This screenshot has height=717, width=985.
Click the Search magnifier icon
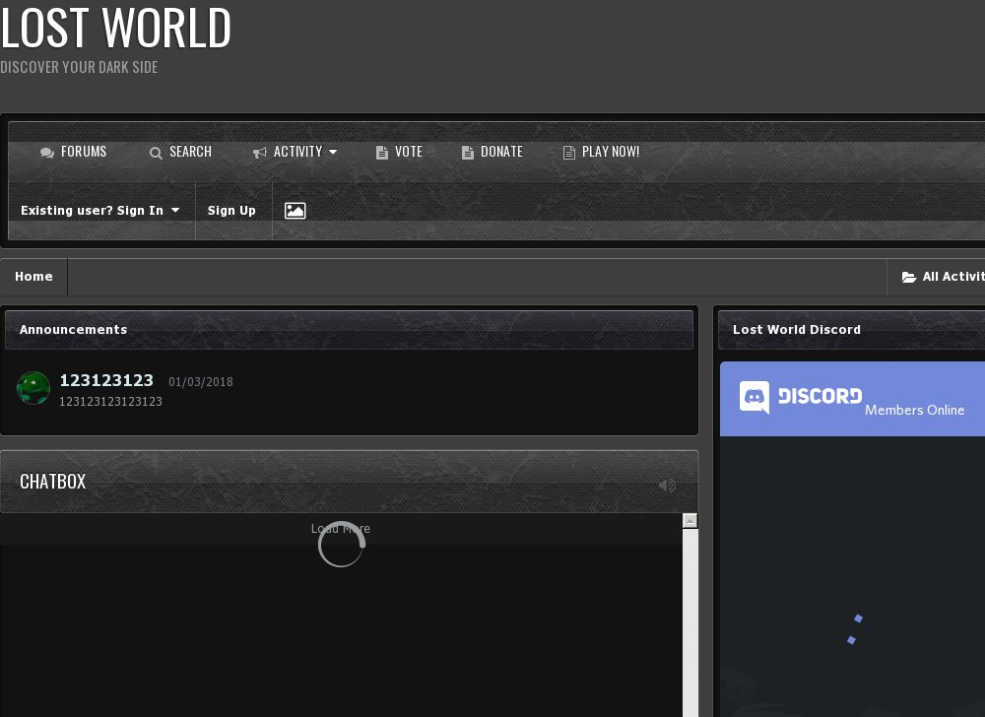(156, 153)
